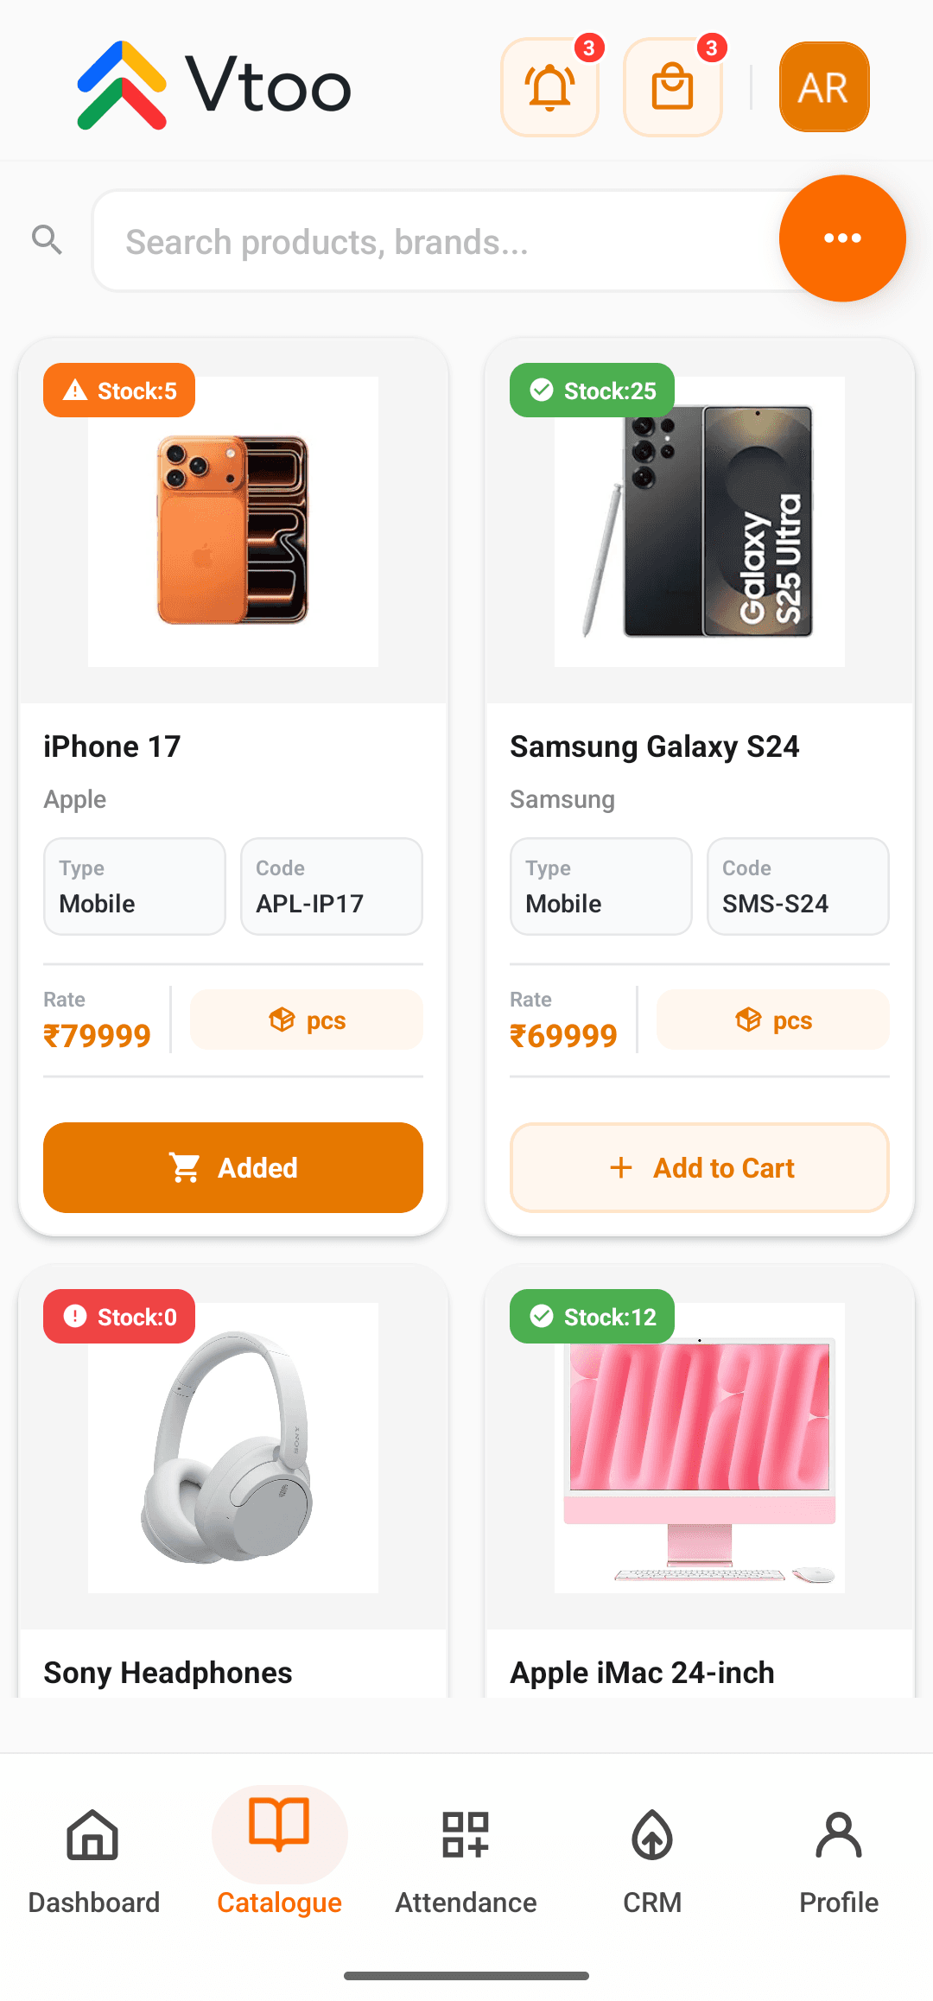Open the orange three-dots floating menu

point(842,238)
